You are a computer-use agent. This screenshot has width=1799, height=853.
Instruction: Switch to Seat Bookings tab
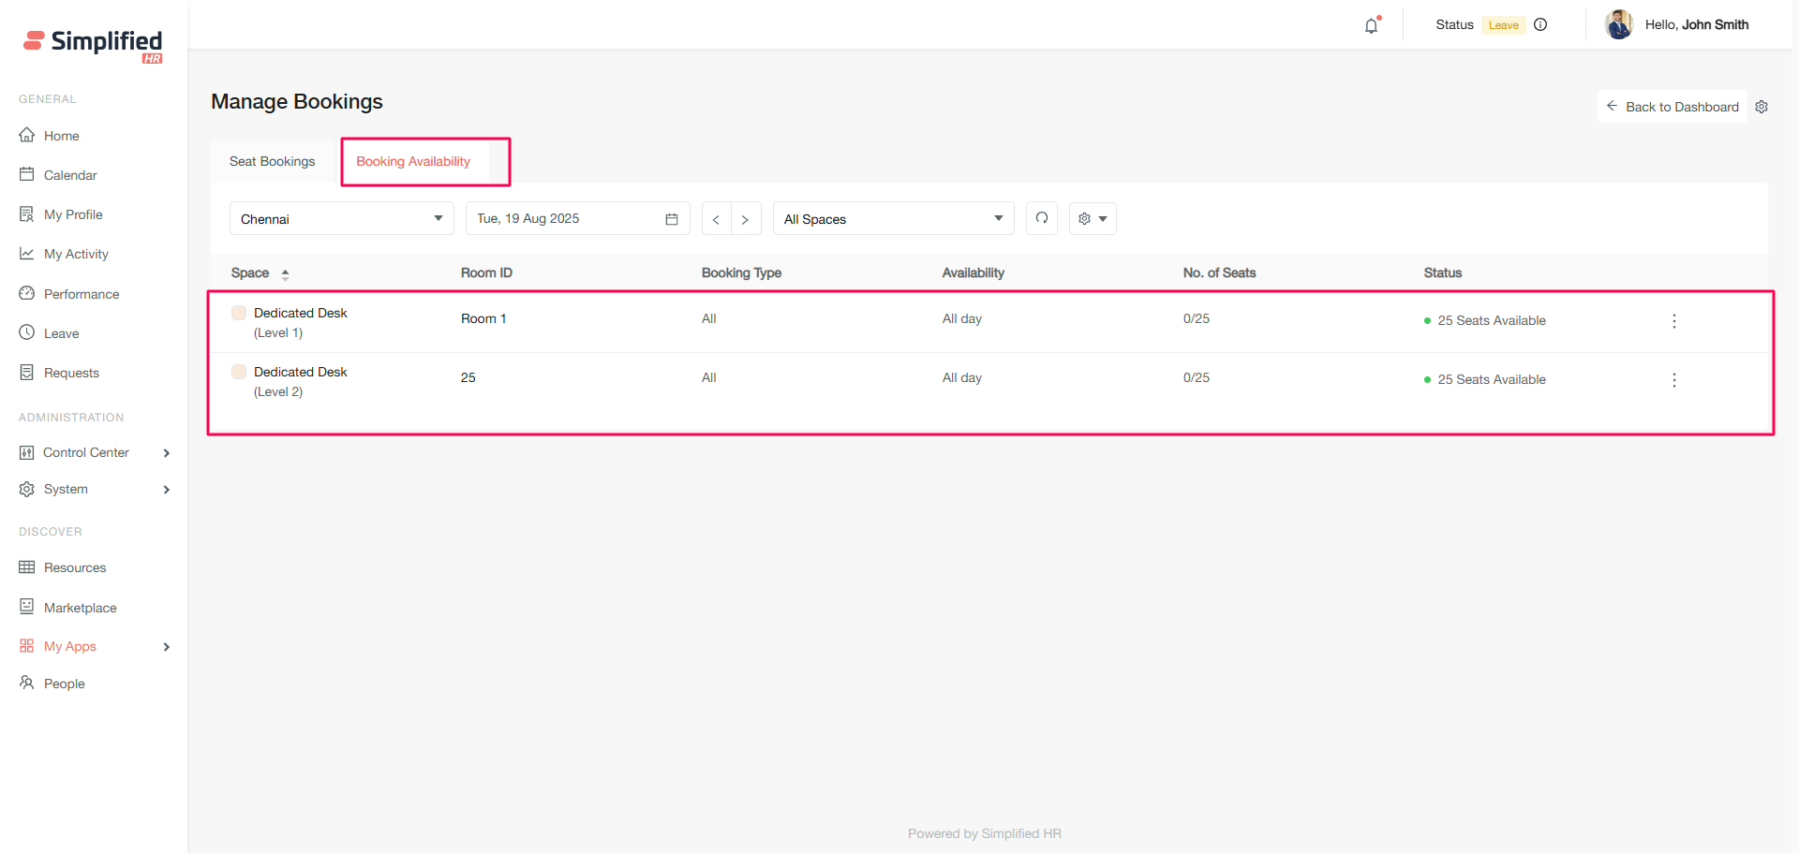click(x=273, y=161)
